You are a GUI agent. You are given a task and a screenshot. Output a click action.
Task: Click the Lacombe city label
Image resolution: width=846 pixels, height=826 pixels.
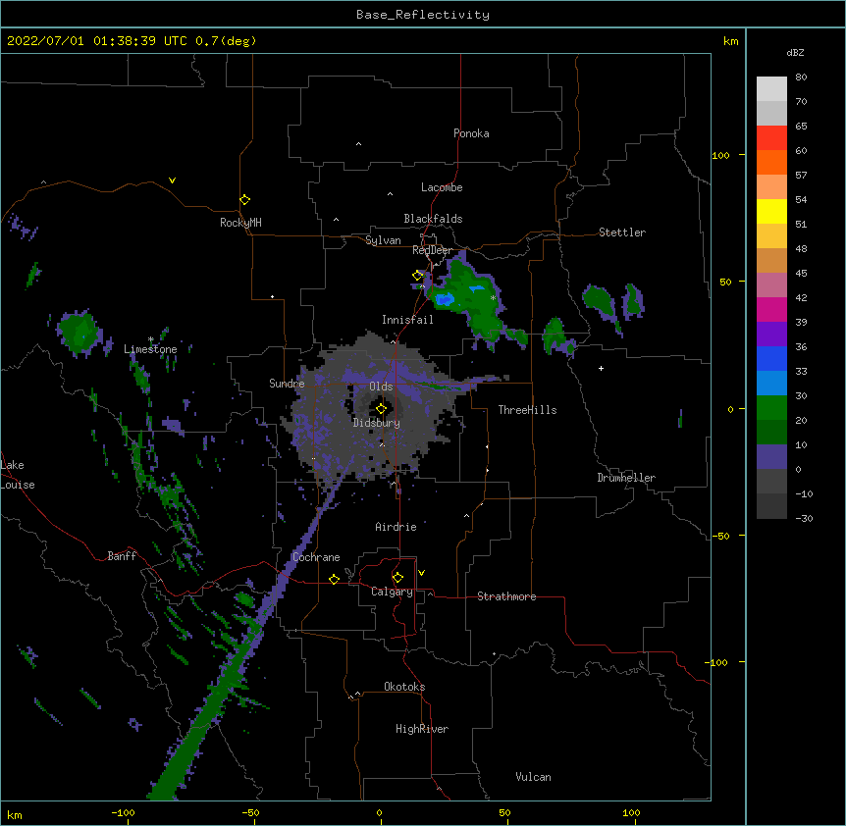coord(442,187)
